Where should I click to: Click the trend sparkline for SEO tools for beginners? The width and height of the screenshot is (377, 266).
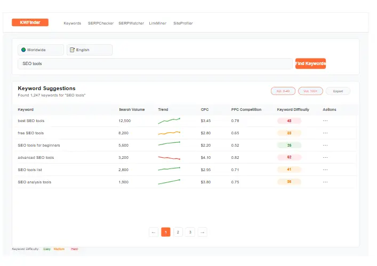tap(169, 144)
